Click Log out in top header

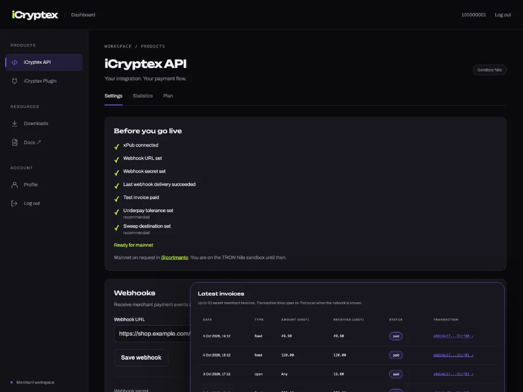pos(503,15)
